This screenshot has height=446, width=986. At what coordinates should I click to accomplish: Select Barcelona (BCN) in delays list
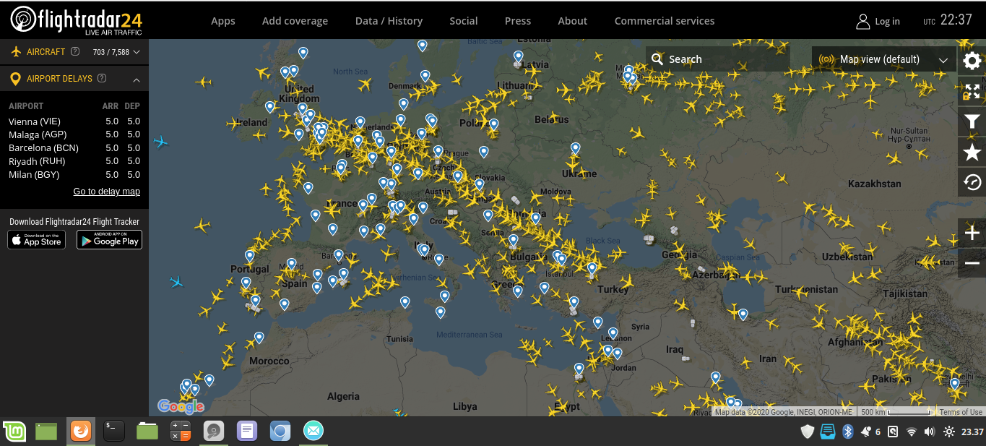point(74,148)
